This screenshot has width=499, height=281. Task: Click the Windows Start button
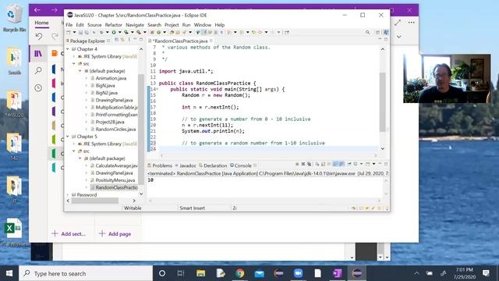point(9,273)
